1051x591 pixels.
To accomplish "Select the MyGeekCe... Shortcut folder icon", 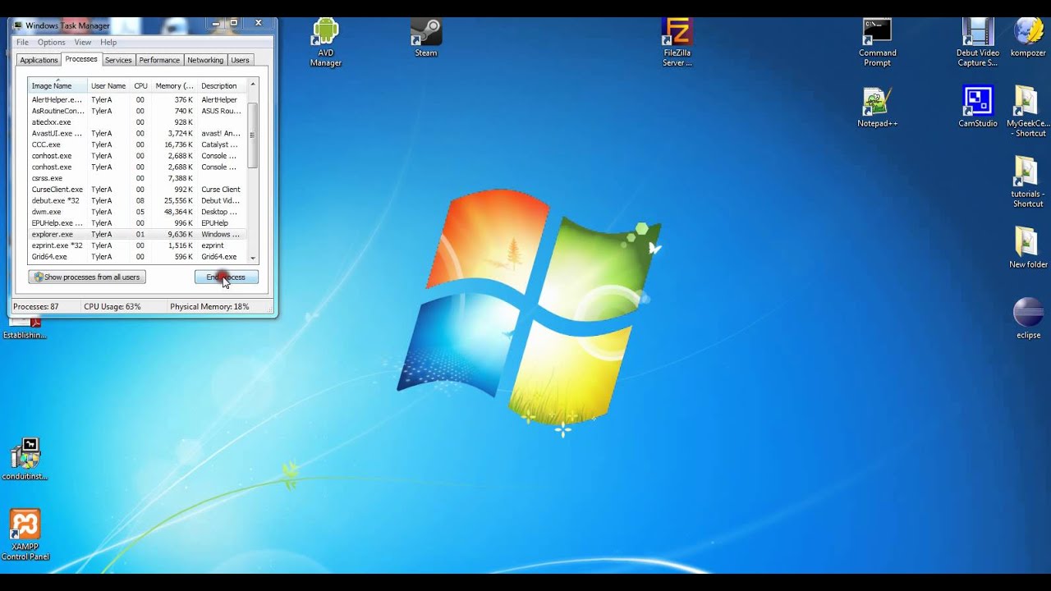I will 1028,112.
